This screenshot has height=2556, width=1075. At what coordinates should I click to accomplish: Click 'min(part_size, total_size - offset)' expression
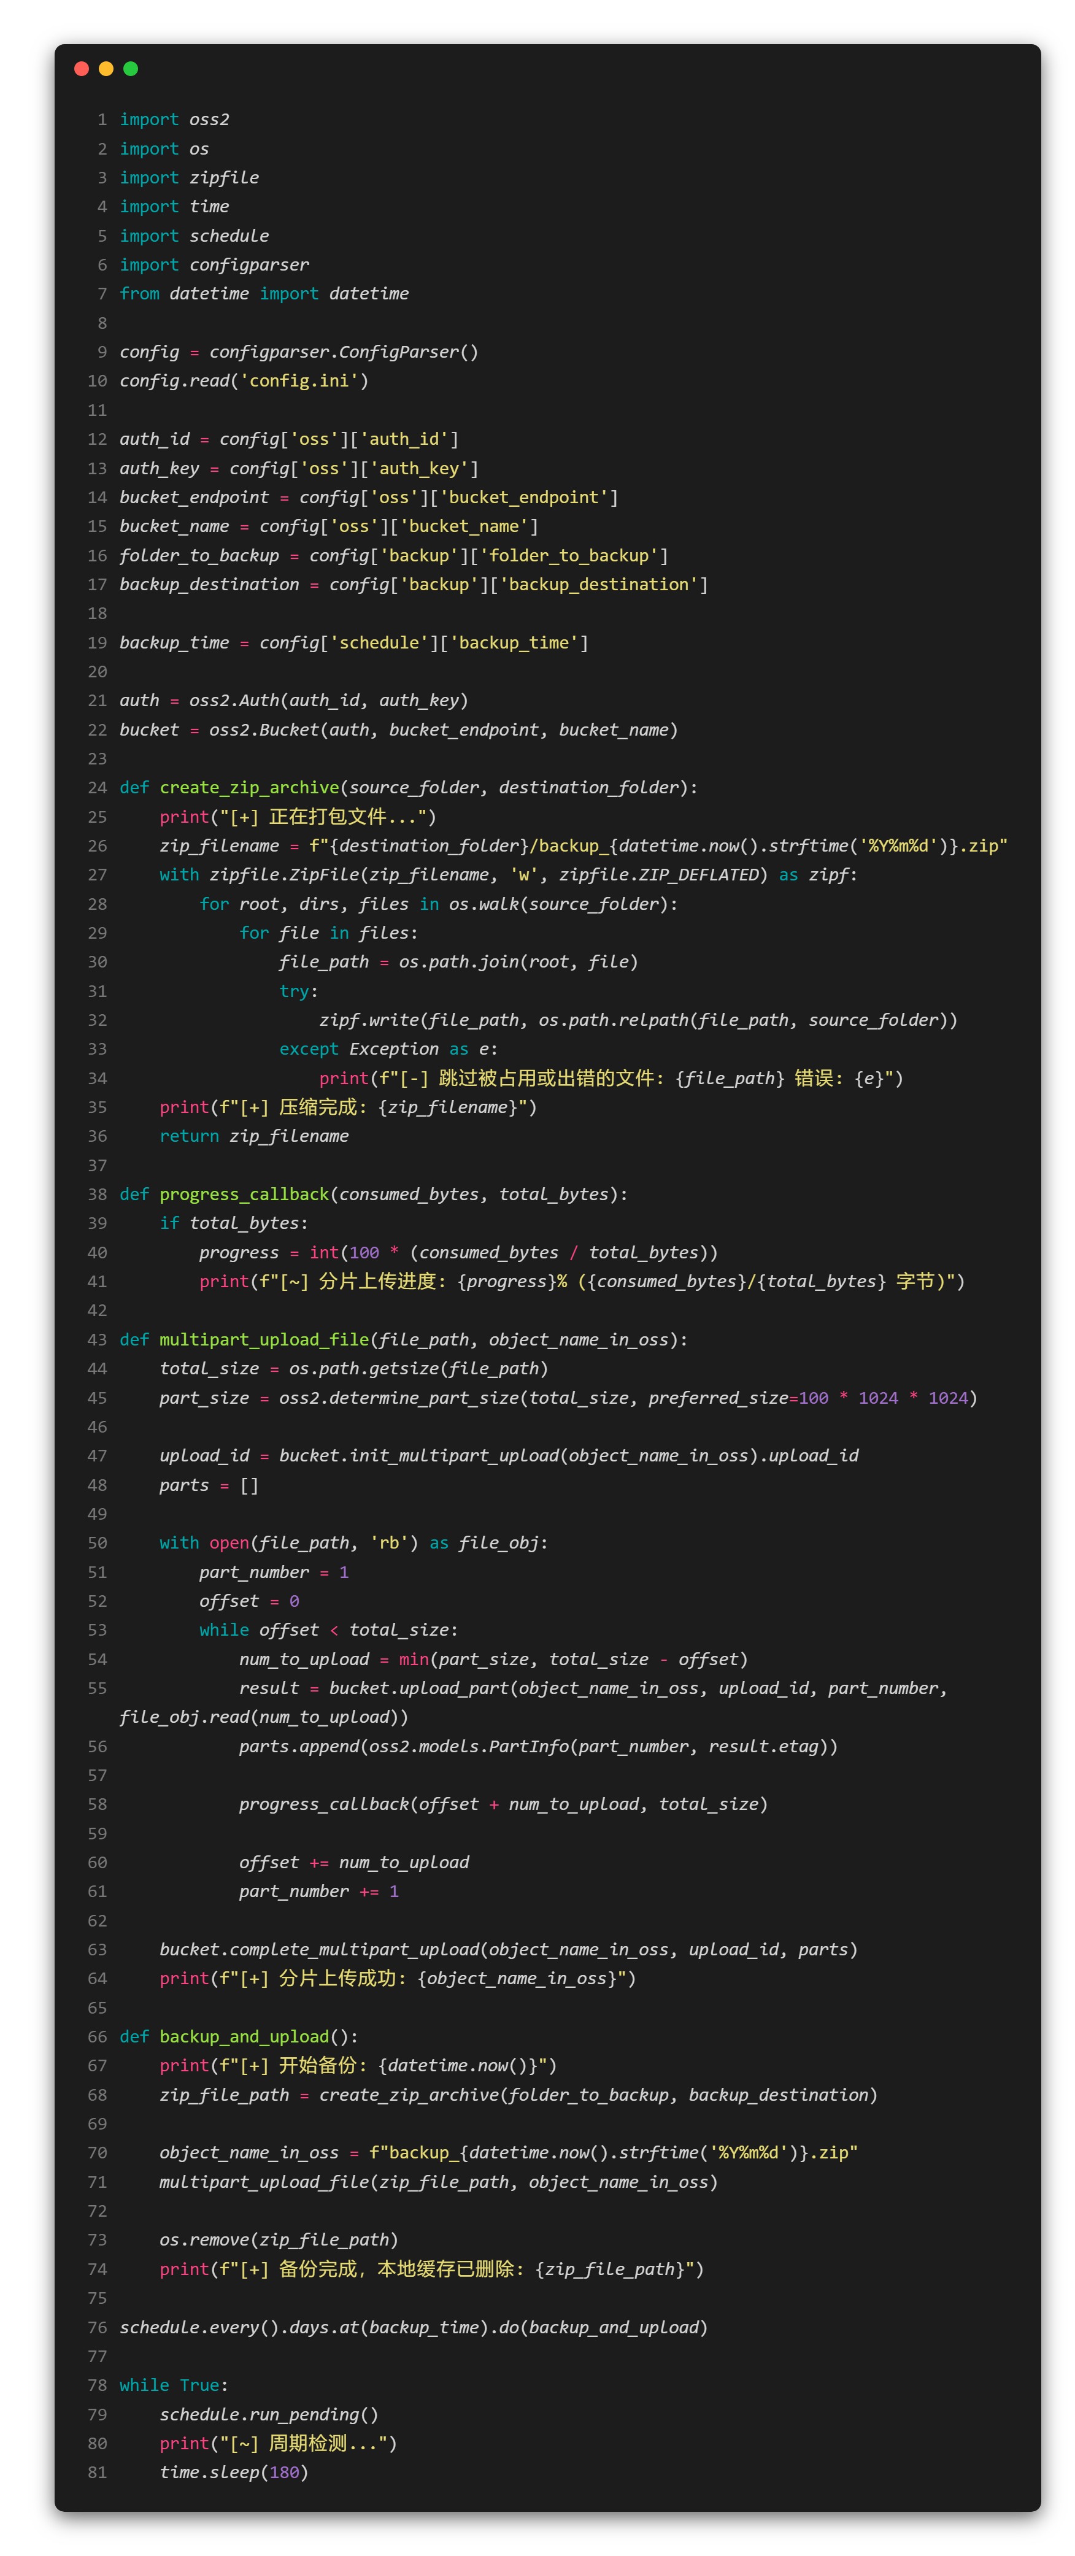click(x=572, y=1659)
